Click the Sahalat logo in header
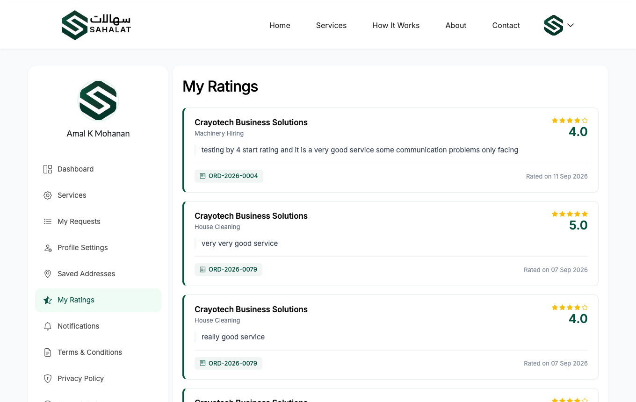Viewport: 636px width, 402px height. 96,25
